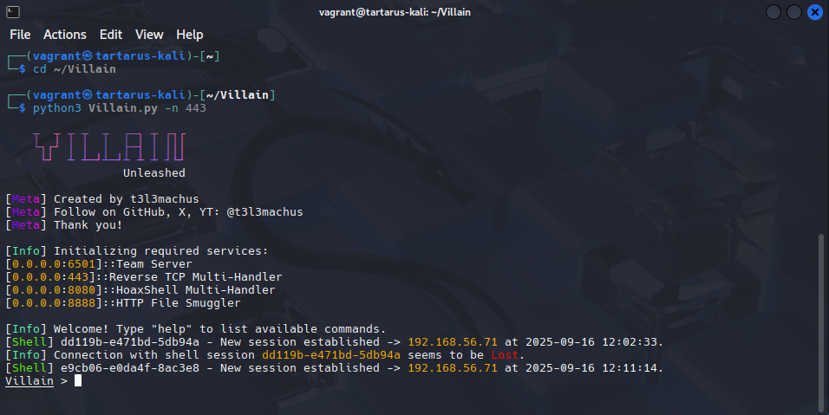Click the 0.0.0.0:8888 HTTP File Smuggler entry
829x415 pixels.
click(123, 303)
